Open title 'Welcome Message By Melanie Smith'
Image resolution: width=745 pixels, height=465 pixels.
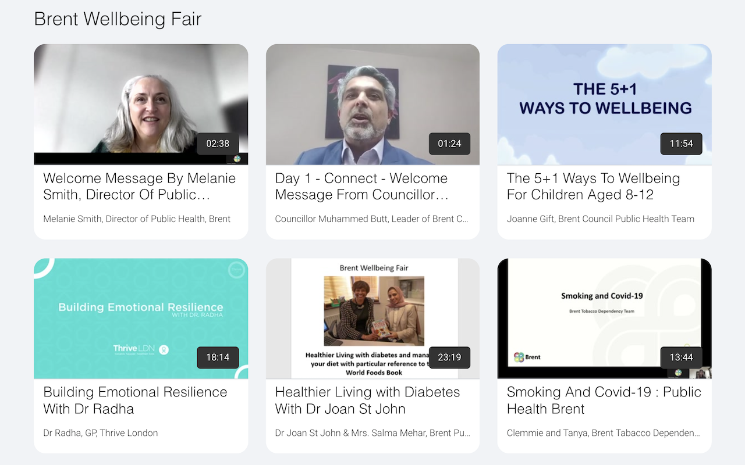pyautogui.click(x=140, y=187)
